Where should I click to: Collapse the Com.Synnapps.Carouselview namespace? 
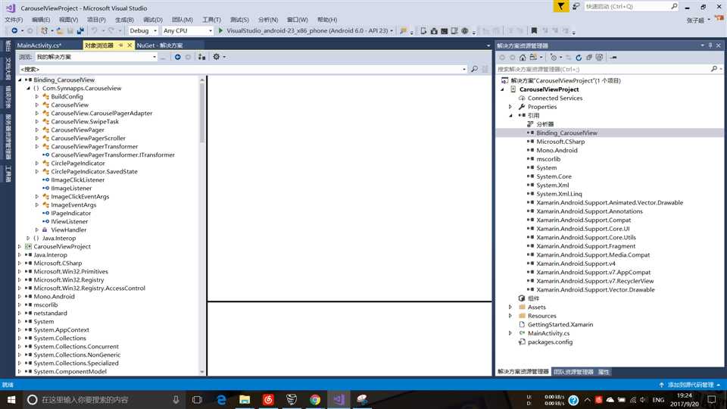pos(28,88)
